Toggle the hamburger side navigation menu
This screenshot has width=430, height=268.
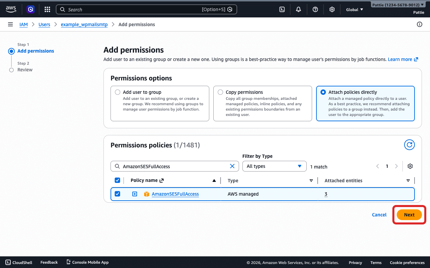click(10, 24)
